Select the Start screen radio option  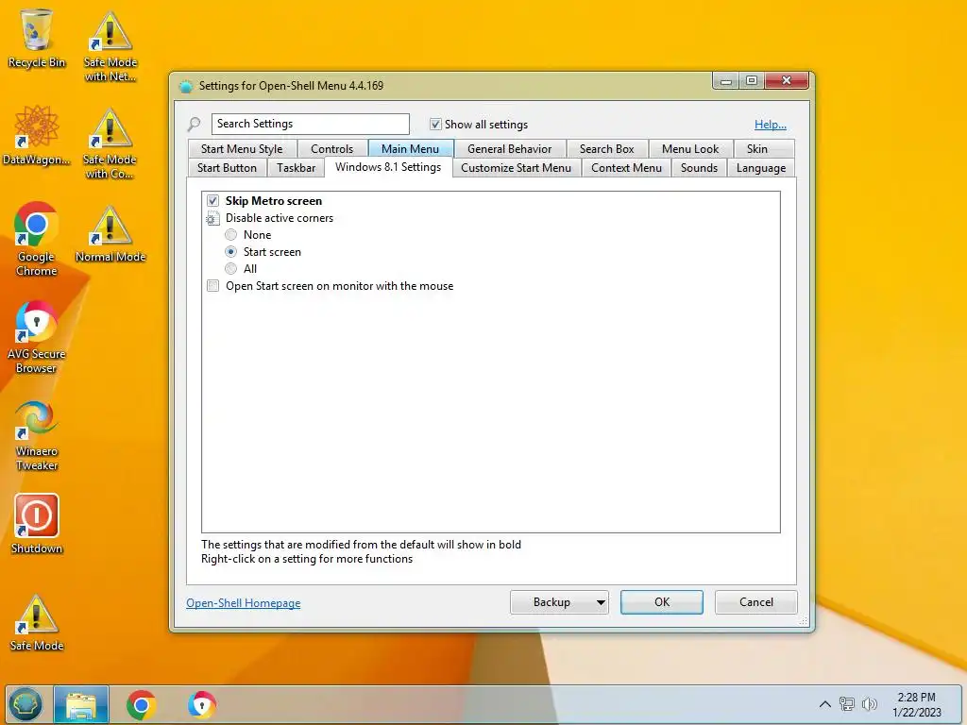230,251
